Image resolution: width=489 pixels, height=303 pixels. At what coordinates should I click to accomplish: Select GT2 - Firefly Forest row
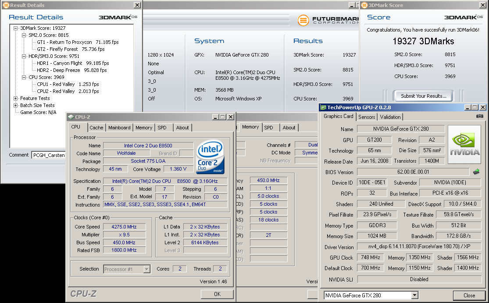tap(71, 49)
